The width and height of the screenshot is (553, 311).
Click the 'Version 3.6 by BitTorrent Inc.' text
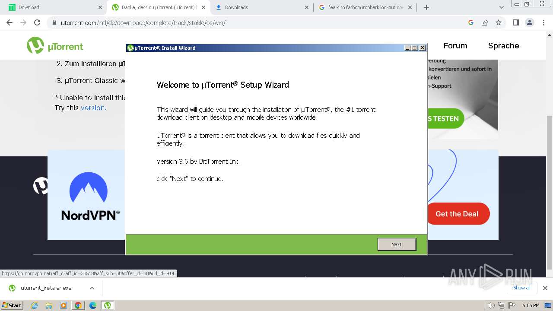(x=198, y=162)
